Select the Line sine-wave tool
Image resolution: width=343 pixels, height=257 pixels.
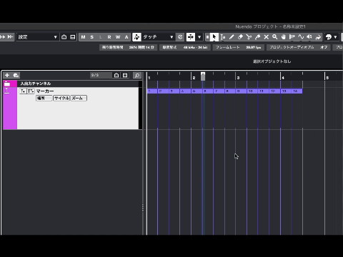click(301, 37)
